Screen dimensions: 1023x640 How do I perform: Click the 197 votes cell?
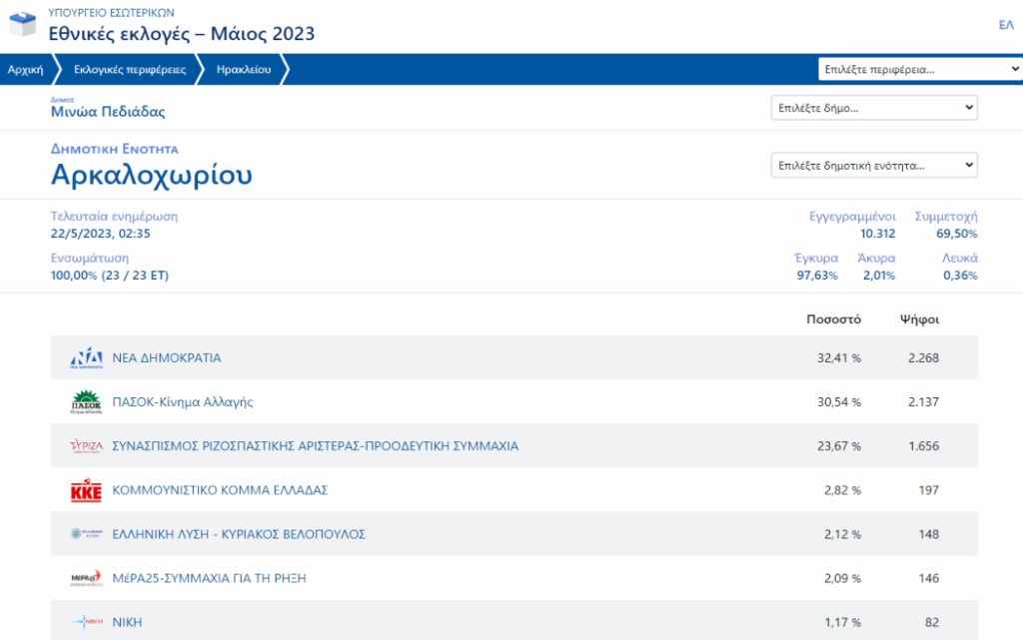pos(929,490)
